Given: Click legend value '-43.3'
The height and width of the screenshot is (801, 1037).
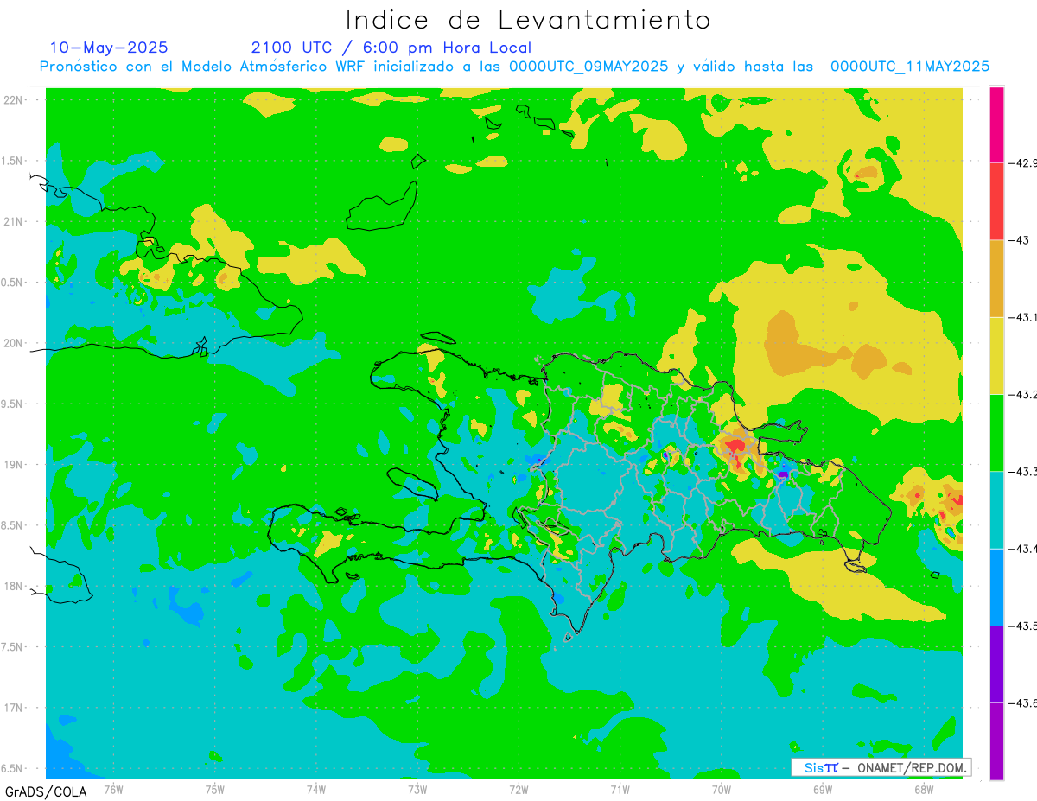Looking at the screenshot, I should (x=1021, y=471).
